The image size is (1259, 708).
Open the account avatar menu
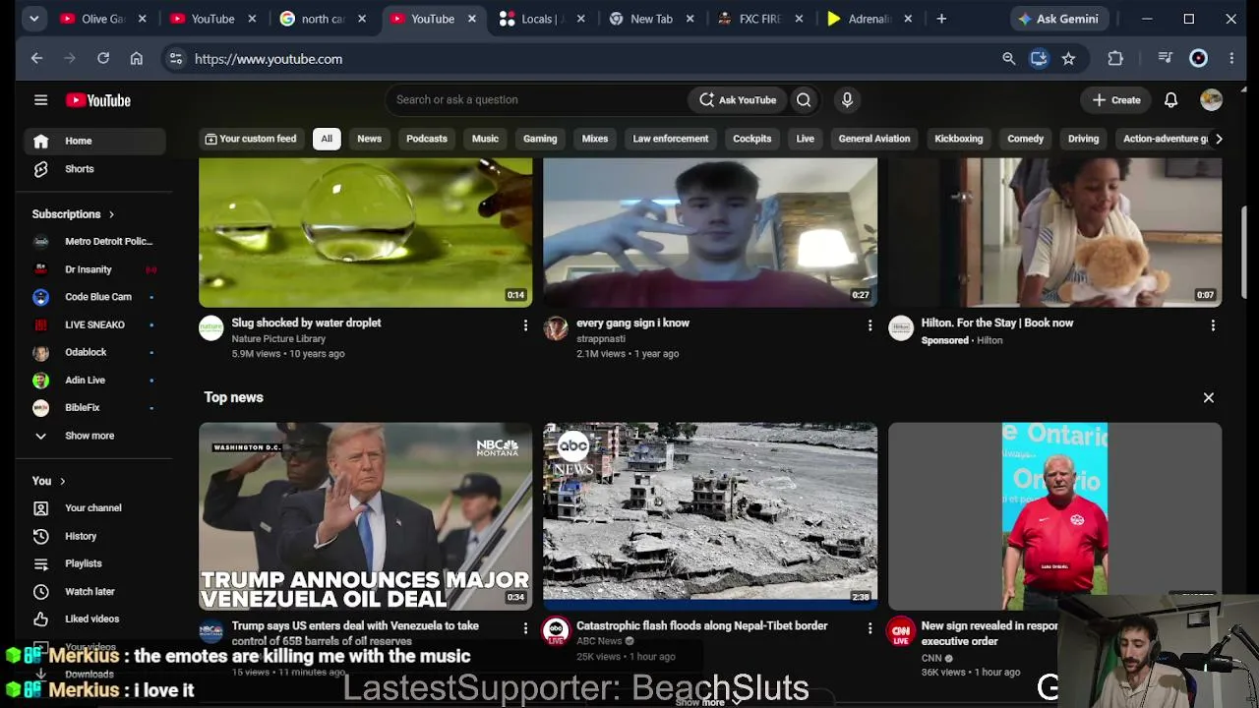(x=1211, y=99)
